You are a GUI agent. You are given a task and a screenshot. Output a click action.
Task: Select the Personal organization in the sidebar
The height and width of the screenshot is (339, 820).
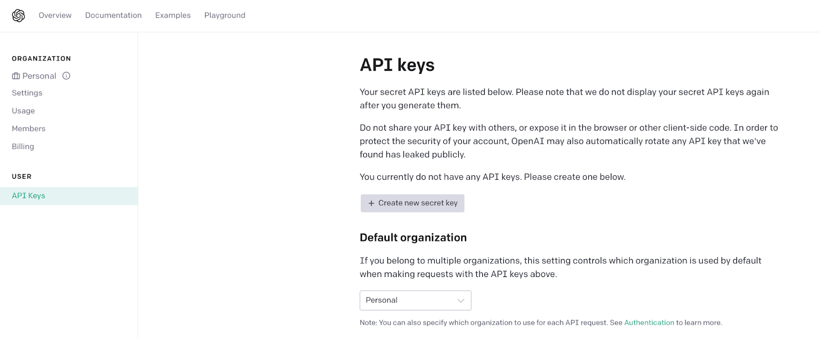(39, 76)
